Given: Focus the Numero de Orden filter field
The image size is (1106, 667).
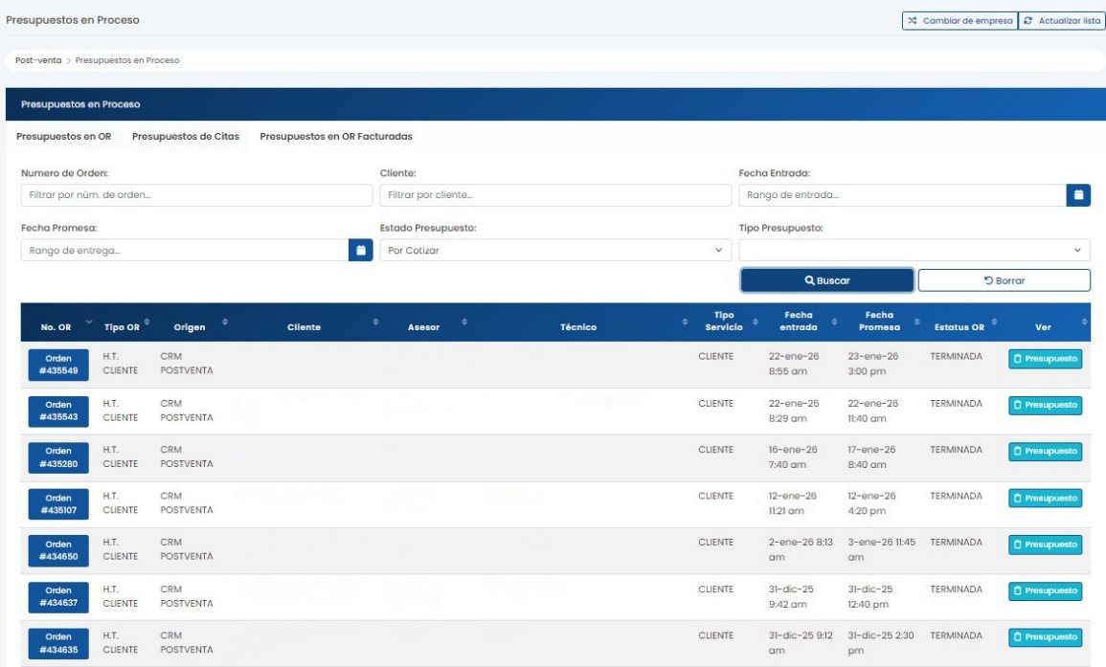Looking at the screenshot, I should click(x=196, y=195).
